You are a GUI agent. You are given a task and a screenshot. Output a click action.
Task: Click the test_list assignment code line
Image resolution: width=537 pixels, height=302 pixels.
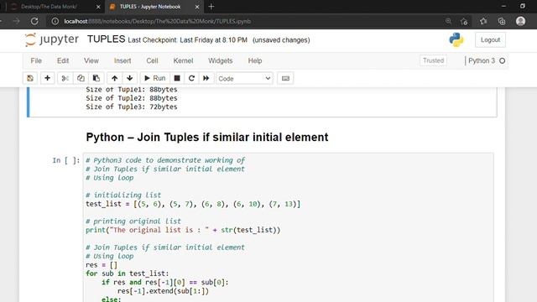click(193, 204)
